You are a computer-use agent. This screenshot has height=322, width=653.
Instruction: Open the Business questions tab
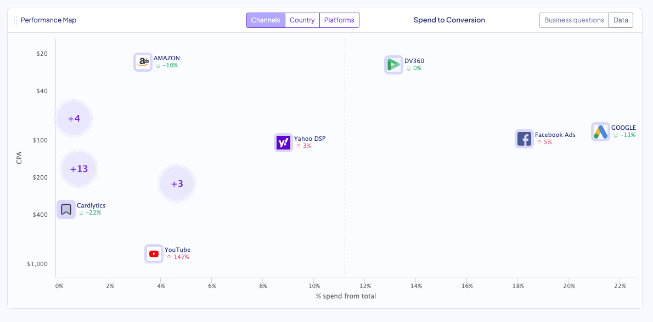(574, 20)
